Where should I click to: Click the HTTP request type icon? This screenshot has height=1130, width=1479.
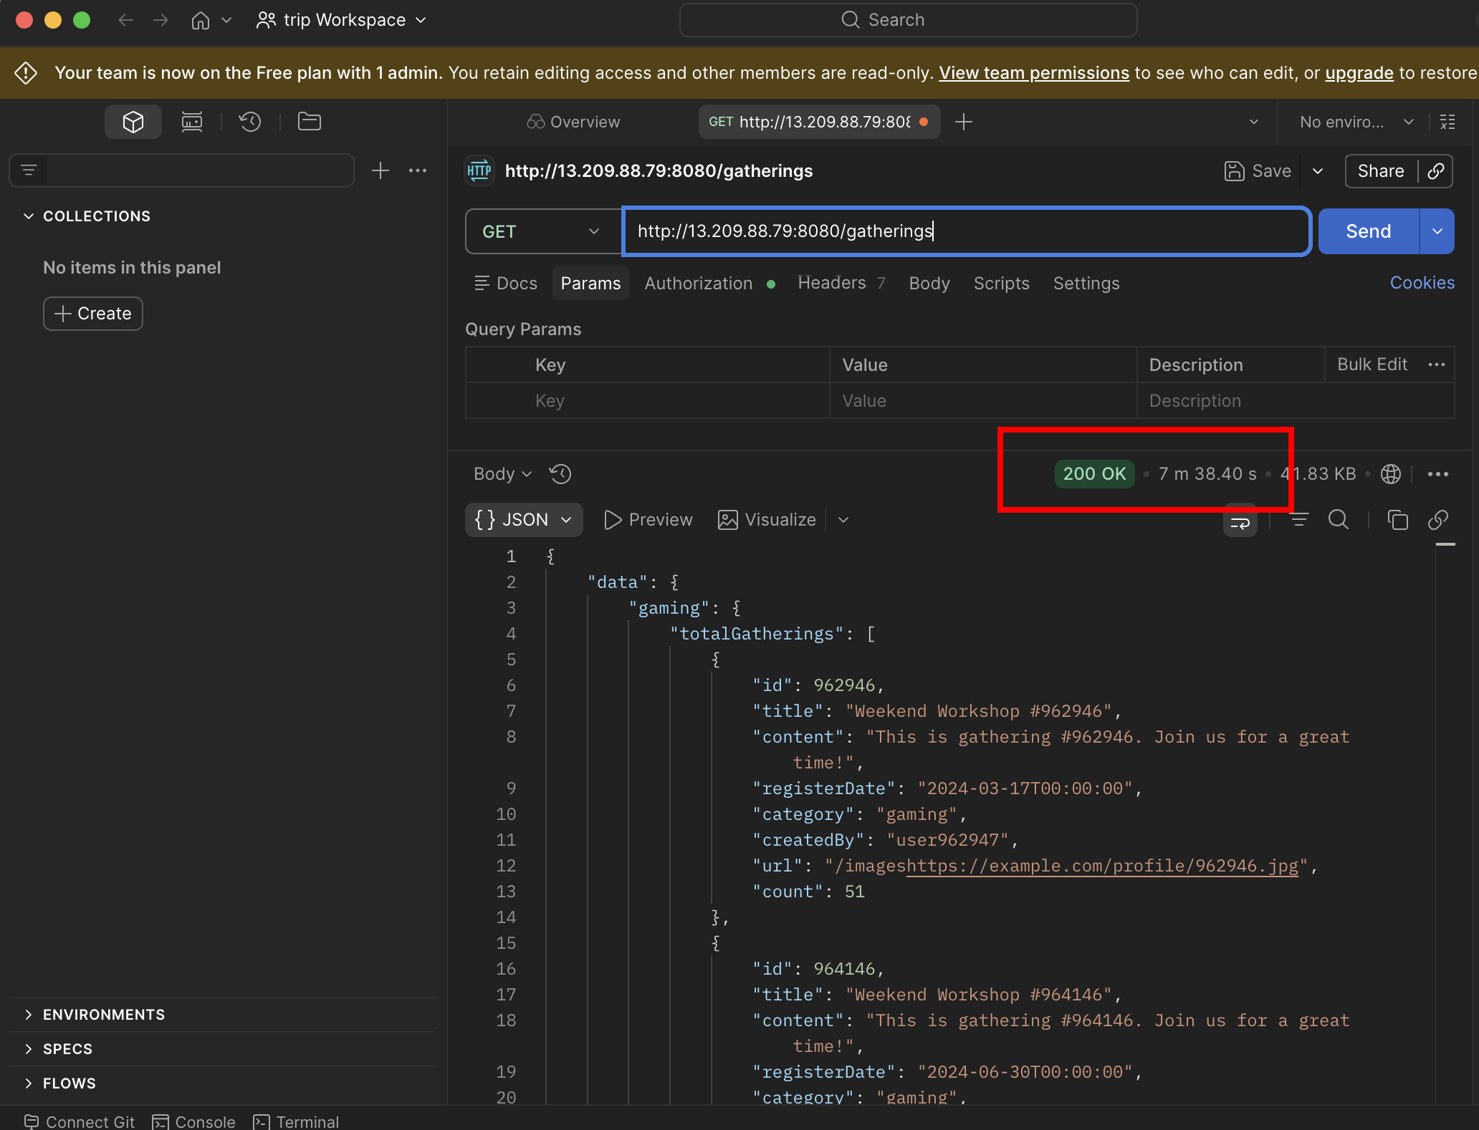tap(479, 171)
